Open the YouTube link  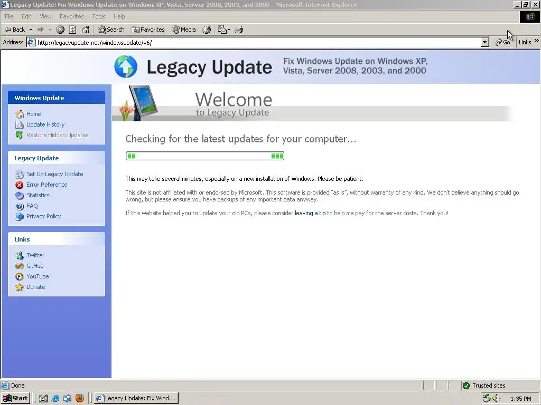click(38, 276)
